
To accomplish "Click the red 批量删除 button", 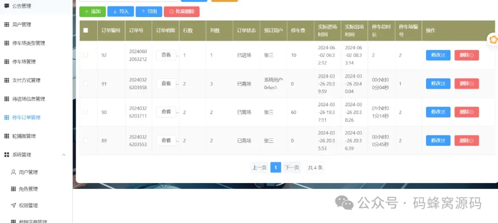I will 182,11.
